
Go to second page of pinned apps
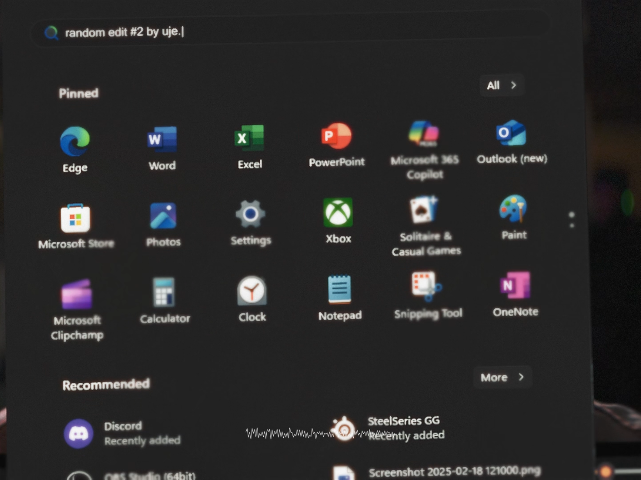[x=572, y=225]
